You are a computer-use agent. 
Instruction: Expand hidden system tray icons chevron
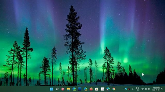(123, 89)
